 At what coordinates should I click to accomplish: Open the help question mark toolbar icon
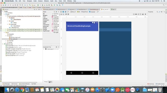tap(63, 5)
